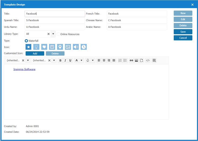
Task: Enable the Online Resources checkbox
Action: (x=58, y=34)
